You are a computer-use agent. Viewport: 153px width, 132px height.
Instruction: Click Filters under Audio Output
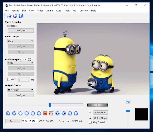(x=21, y=74)
